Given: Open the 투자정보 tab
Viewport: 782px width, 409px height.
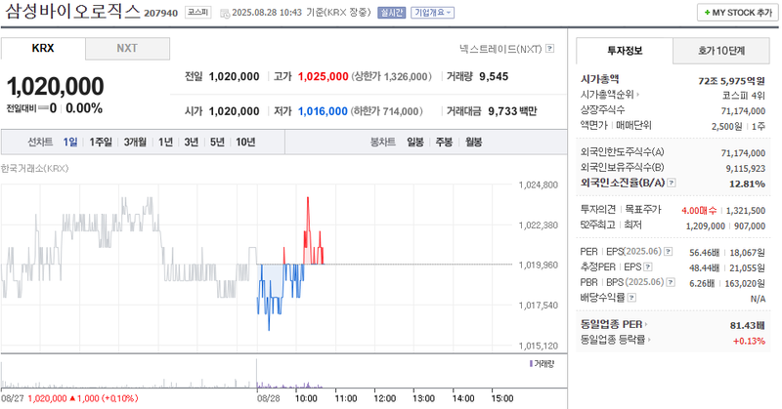Looking at the screenshot, I should coord(625,51).
